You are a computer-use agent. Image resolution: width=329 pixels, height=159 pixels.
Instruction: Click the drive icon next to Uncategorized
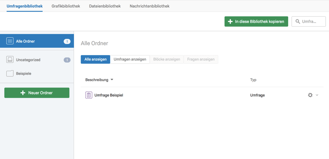[10, 60]
